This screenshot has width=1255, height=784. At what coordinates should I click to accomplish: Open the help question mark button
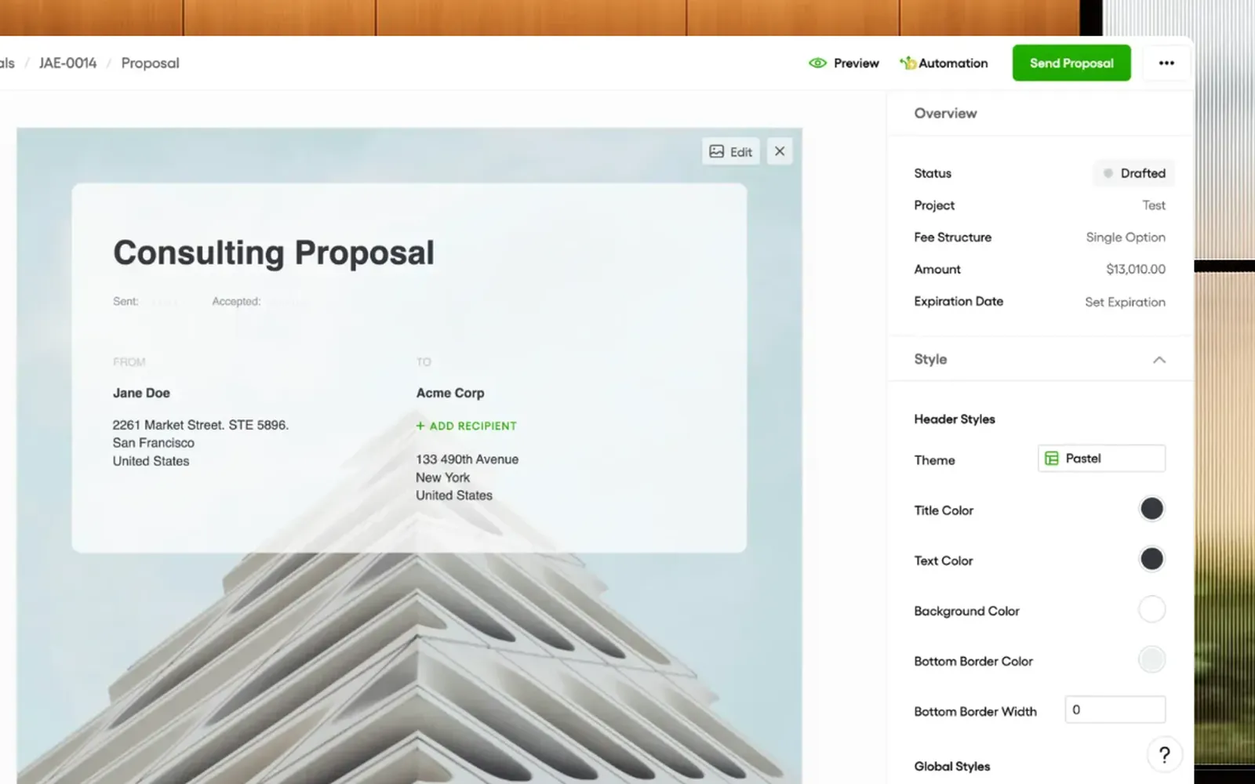[1165, 754]
